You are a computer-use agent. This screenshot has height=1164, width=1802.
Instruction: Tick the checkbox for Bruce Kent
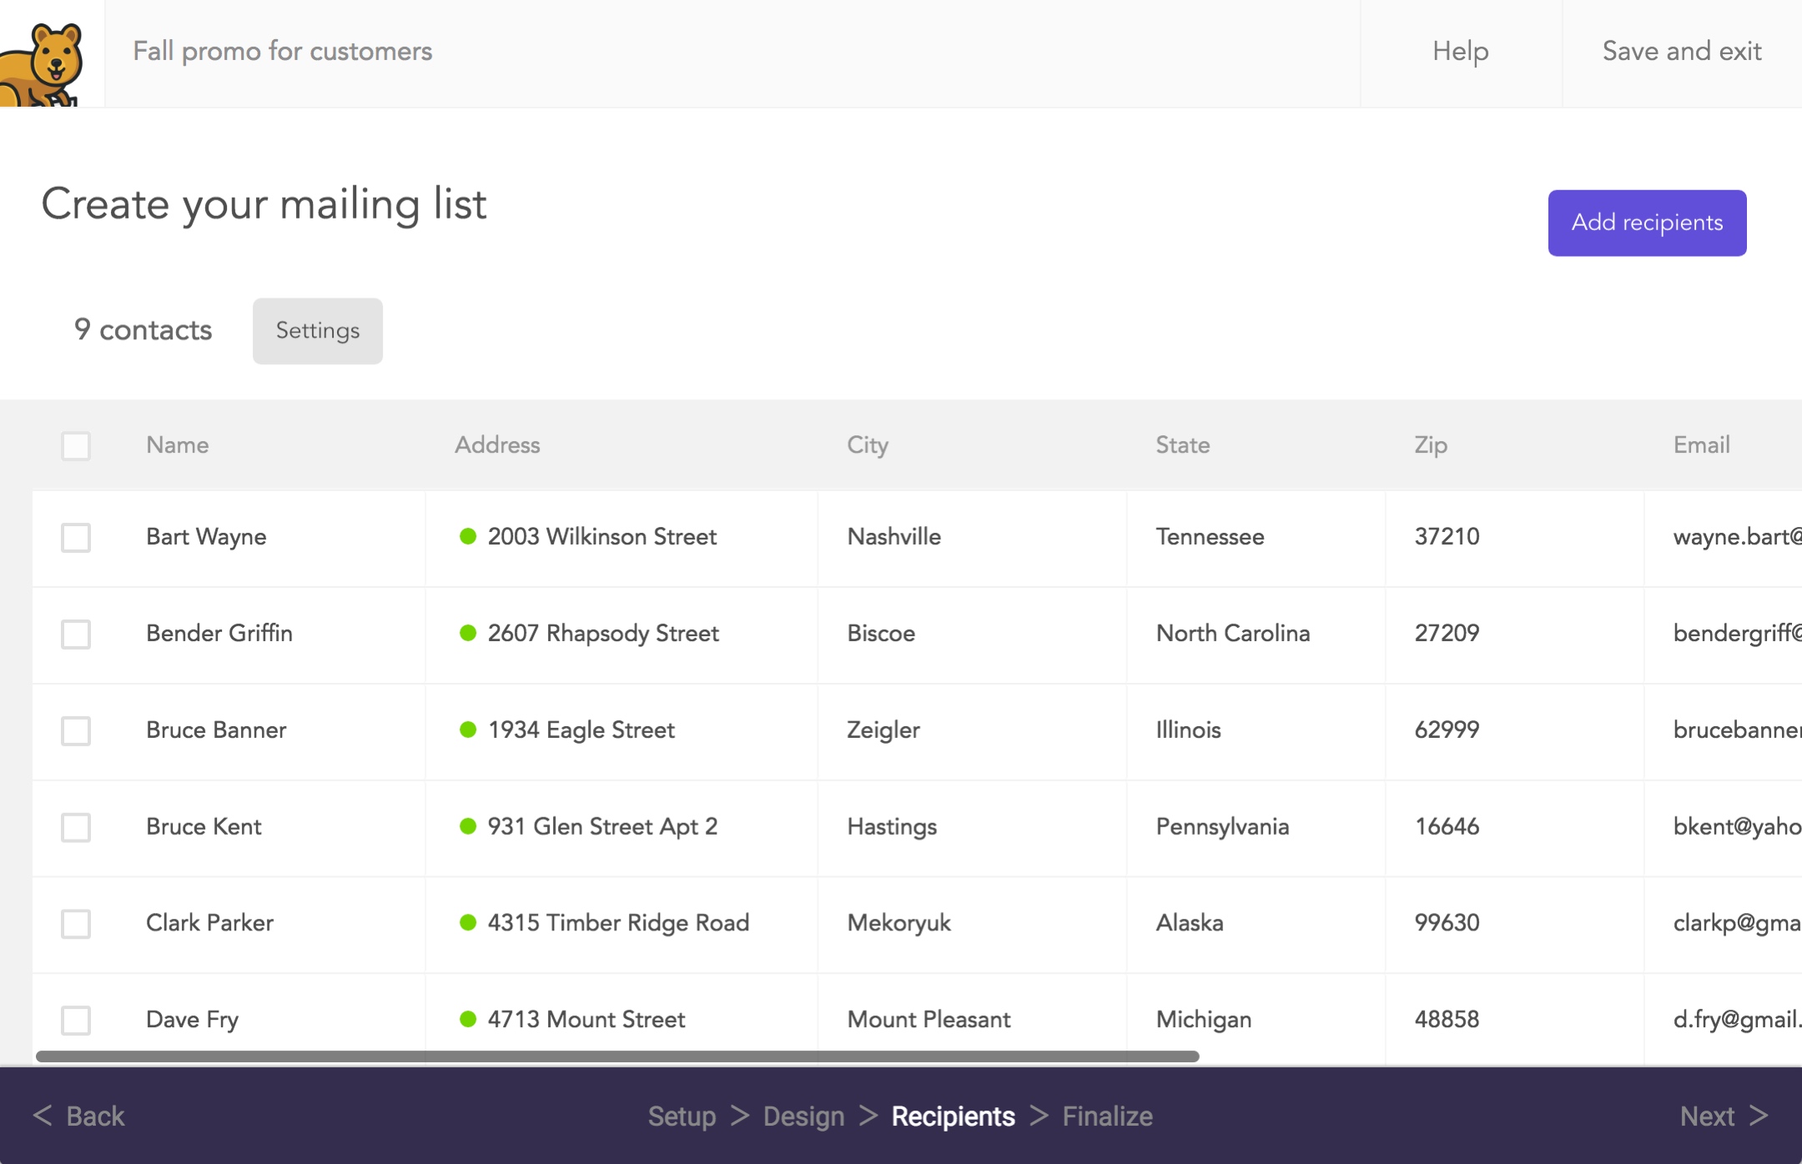[x=76, y=827]
